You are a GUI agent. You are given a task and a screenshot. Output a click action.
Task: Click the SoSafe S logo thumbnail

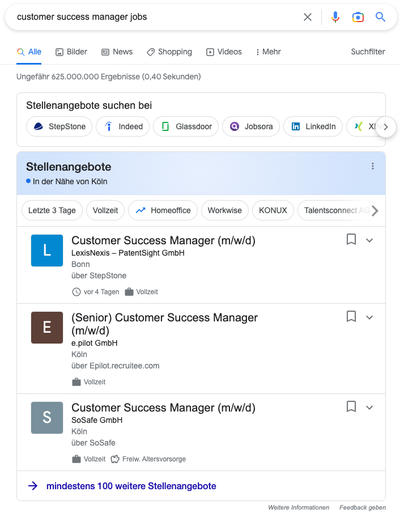point(47,418)
